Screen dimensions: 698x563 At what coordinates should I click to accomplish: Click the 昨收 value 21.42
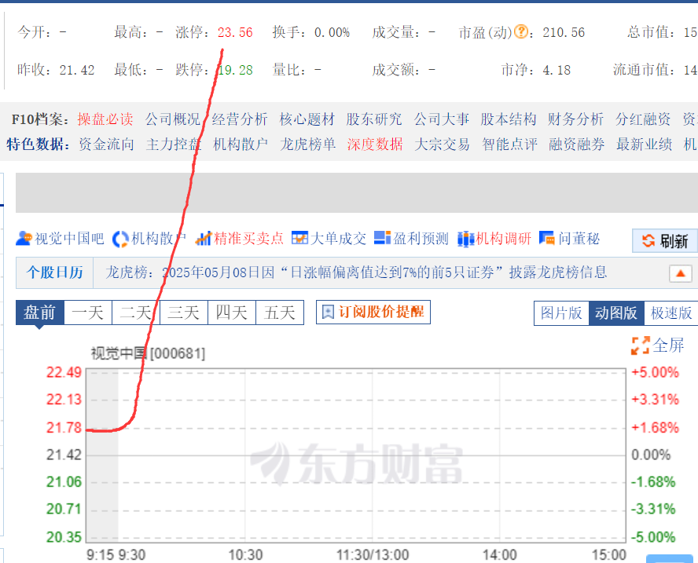pyautogui.click(x=77, y=70)
